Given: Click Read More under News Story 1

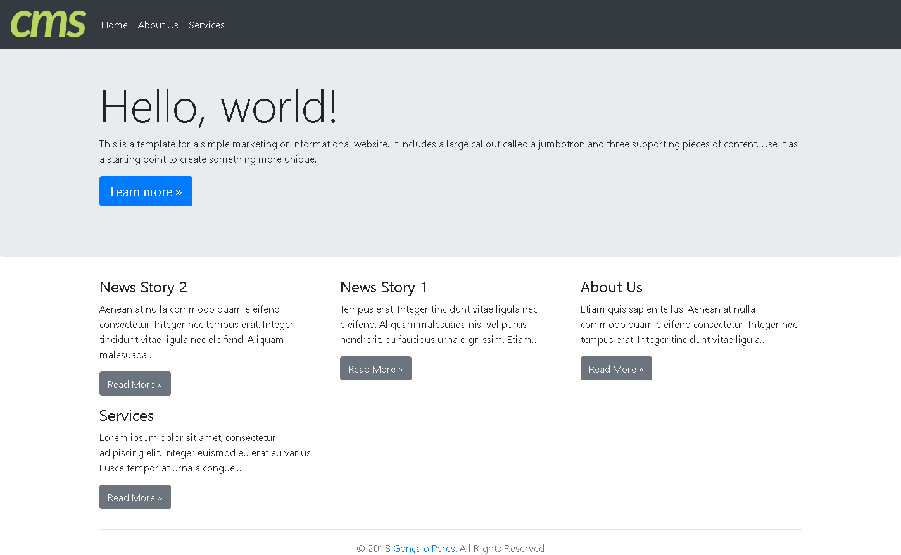Looking at the screenshot, I should (375, 369).
